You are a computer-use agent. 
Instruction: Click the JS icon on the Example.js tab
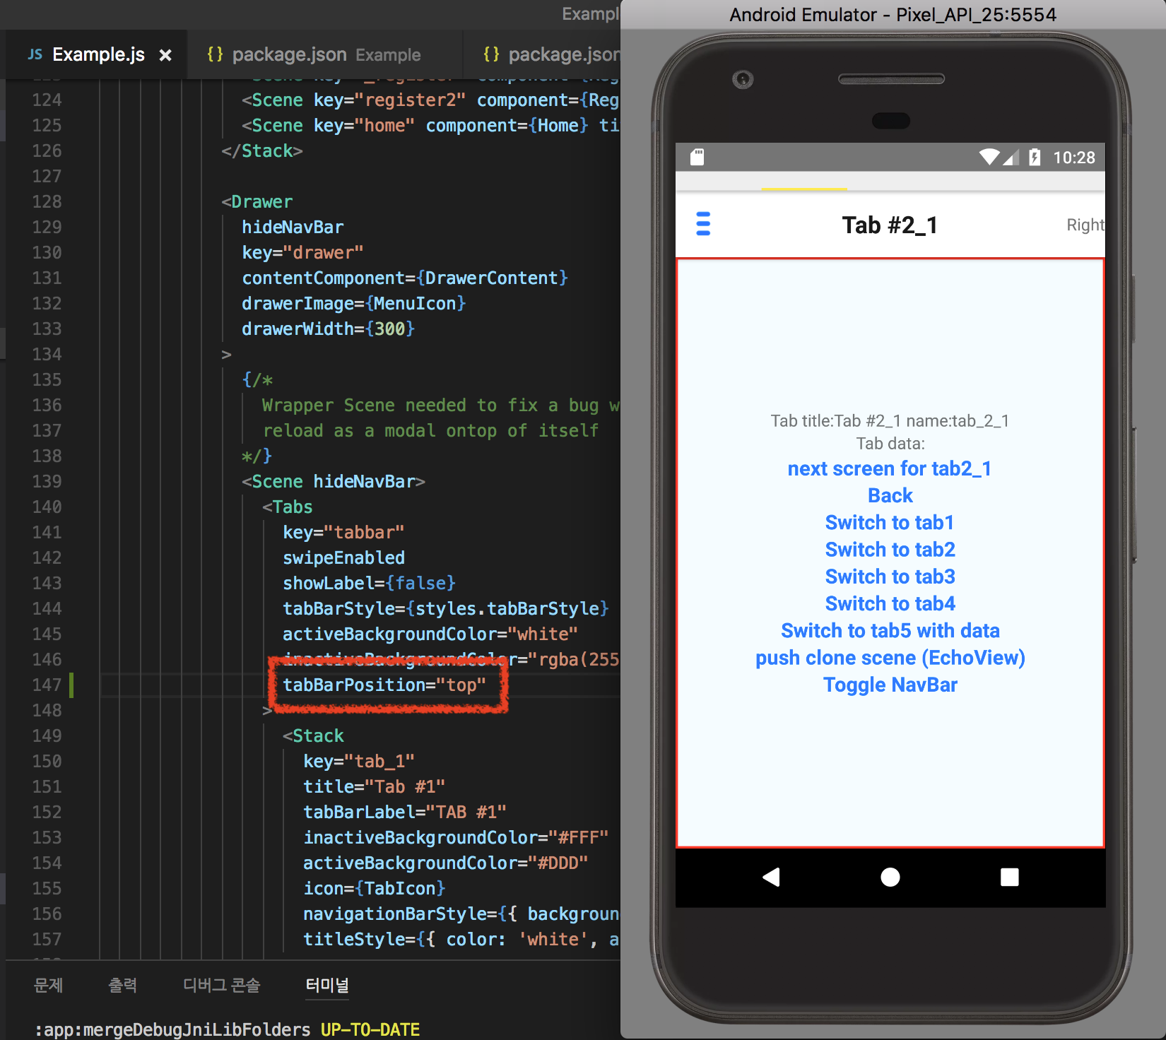[x=34, y=54]
